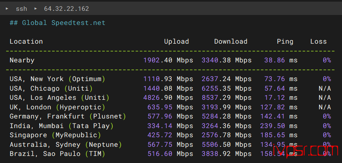This screenshot has height=163, width=342.
Task: Select the Singapore (MyRepublic) row
Action: click(170, 135)
